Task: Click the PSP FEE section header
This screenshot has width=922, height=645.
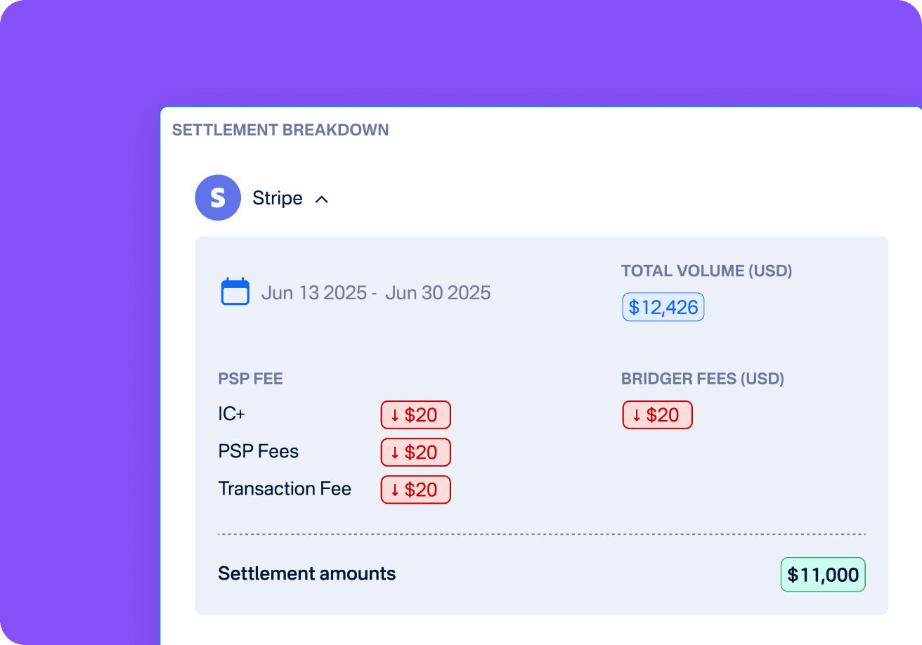Action: click(x=251, y=379)
